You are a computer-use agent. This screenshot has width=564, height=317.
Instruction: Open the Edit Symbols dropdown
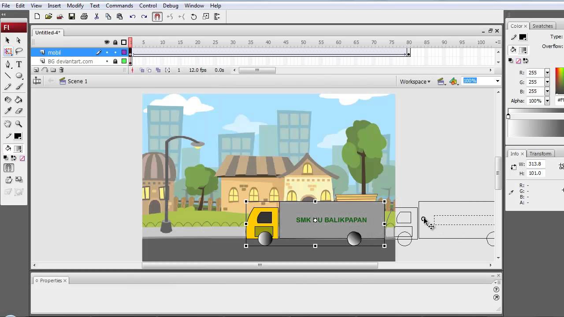[x=454, y=81]
